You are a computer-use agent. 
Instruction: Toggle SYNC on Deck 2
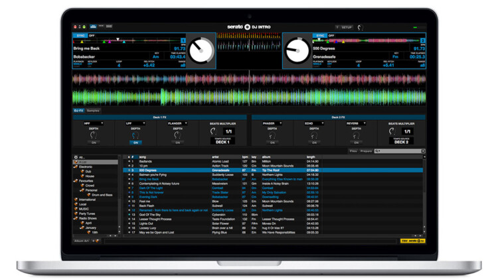[320, 36]
